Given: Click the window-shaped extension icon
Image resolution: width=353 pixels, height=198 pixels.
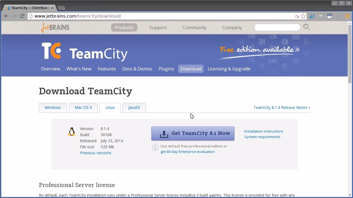Looking at the screenshot, I should [330, 16].
